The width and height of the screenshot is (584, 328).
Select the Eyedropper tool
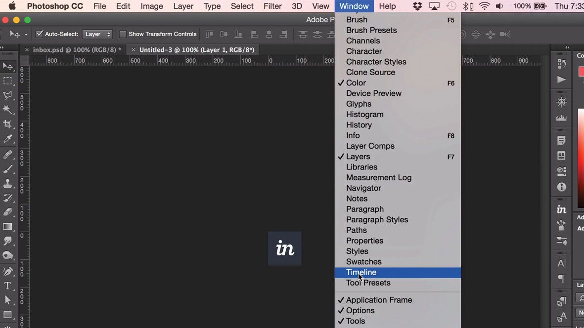pyautogui.click(x=7, y=139)
